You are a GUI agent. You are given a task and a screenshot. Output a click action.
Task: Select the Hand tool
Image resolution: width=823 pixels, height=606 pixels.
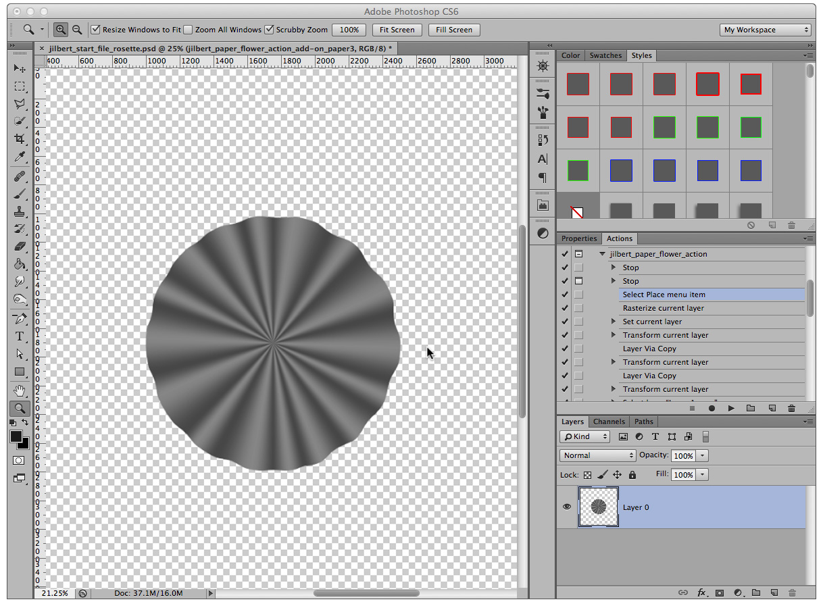[20, 390]
